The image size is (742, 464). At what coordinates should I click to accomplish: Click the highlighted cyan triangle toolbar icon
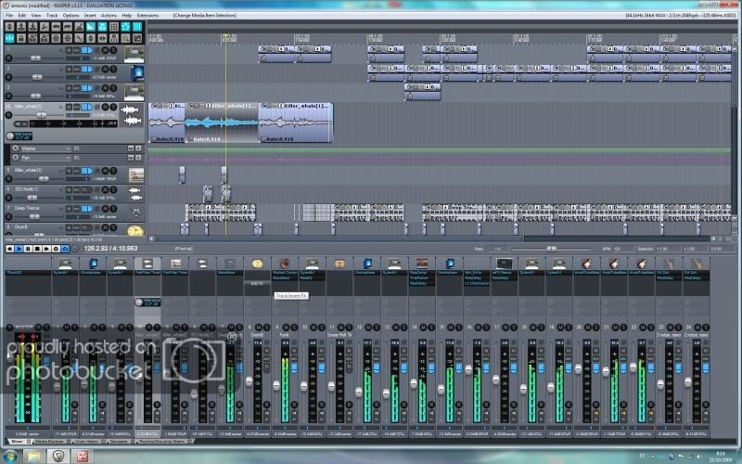coord(91,27)
